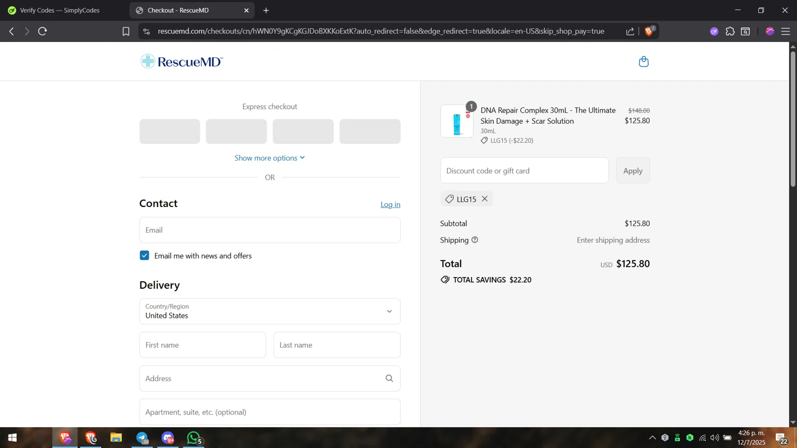This screenshot has width=797, height=448.
Task: Click the Last name field
Action: coord(337,345)
